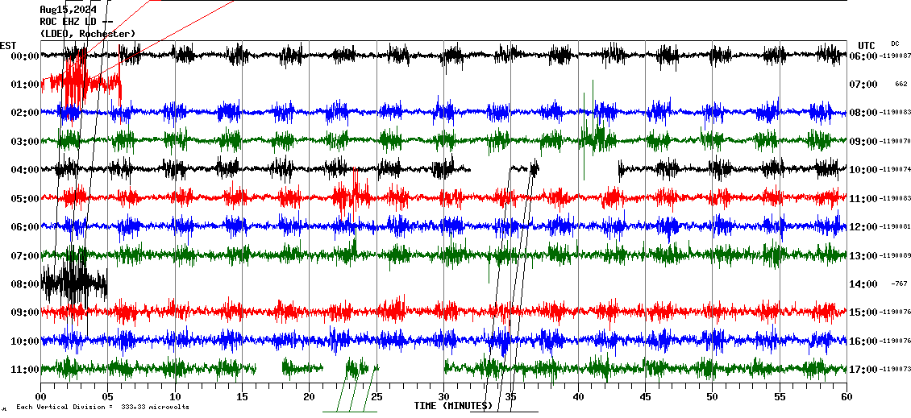
Task: Click the 30 minute tick on the time axis
Action: click(x=443, y=396)
